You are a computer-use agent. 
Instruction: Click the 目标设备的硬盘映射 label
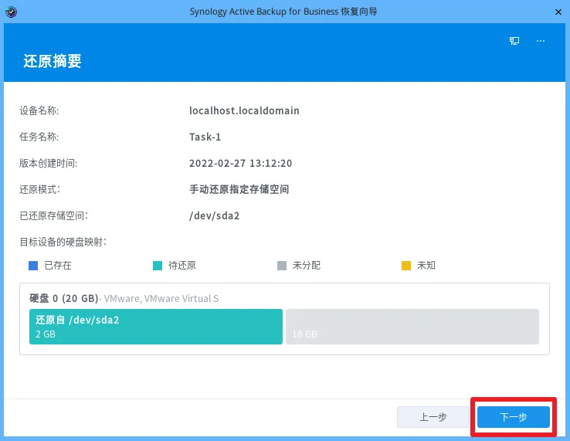pyautogui.click(x=63, y=242)
